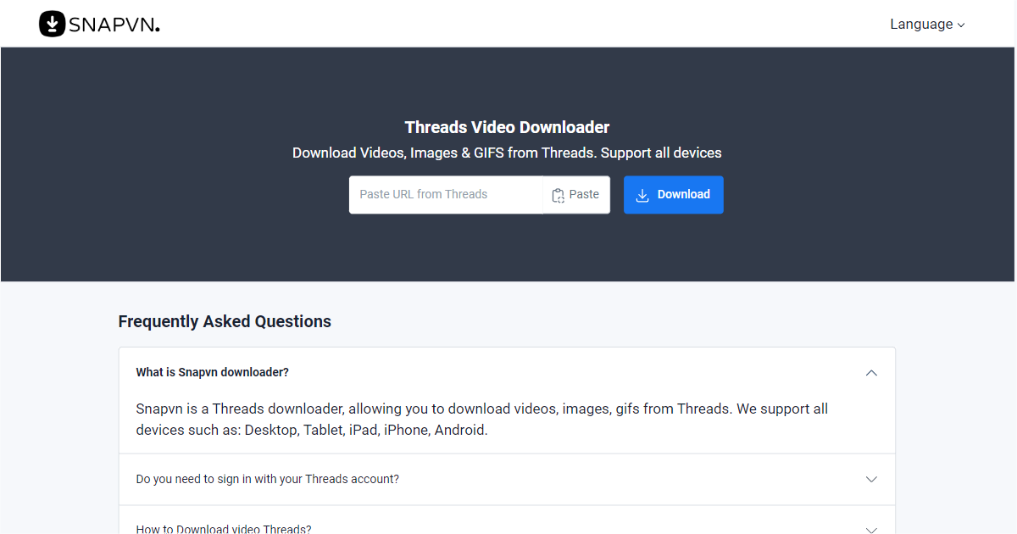The image size is (1017, 534).
Task: Select the 'Threads Video Downloader' heading
Action: [x=507, y=126]
